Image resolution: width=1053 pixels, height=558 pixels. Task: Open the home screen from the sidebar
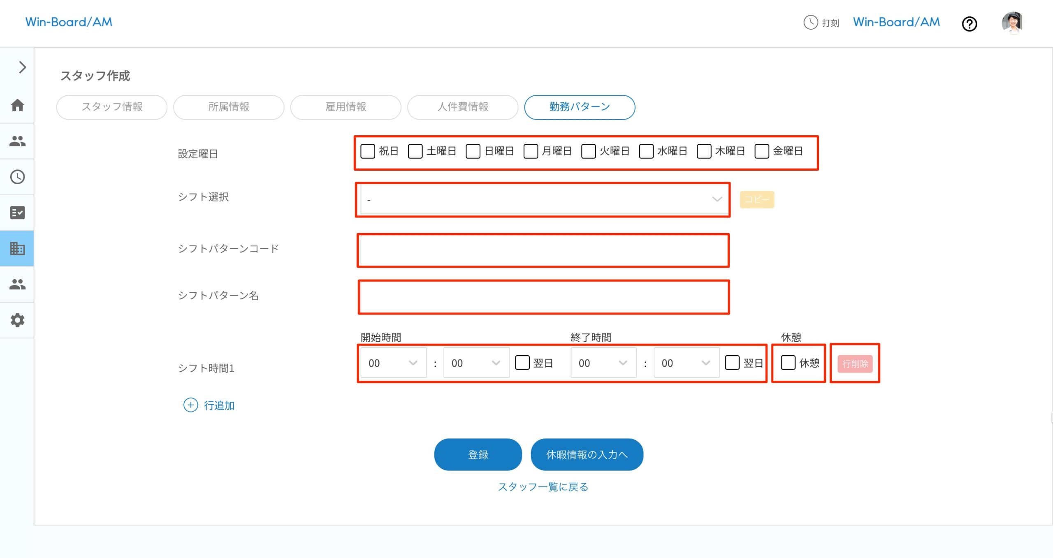[17, 105]
